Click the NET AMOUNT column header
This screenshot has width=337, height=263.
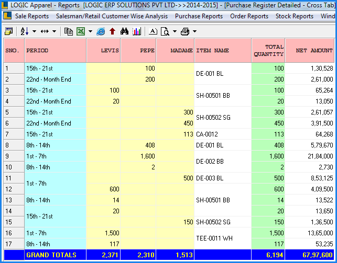coord(310,51)
